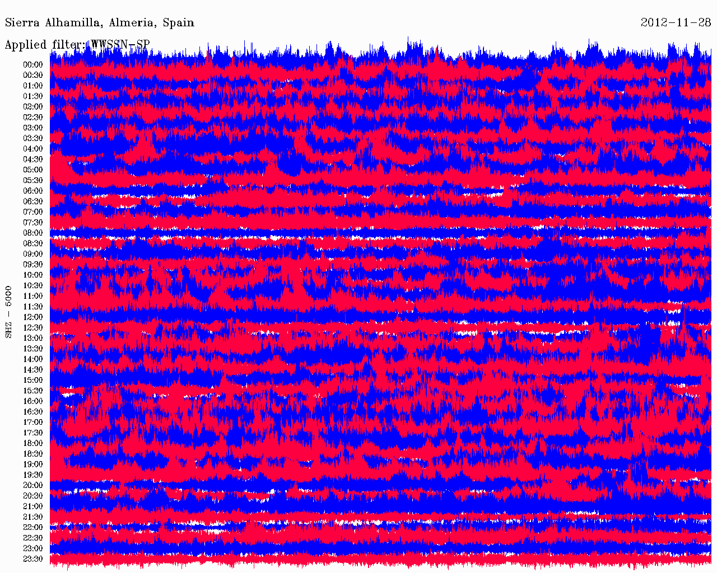Select the 06:30 time label
This screenshot has height=573, width=717.
33,201
